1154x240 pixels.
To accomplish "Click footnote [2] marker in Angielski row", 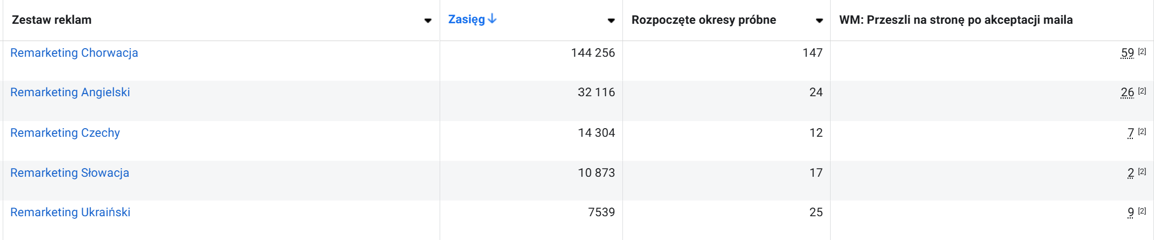I will [1142, 91].
